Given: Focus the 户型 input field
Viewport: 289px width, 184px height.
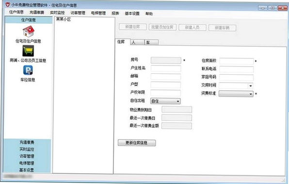Looking at the screenshot, I should [166, 85].
